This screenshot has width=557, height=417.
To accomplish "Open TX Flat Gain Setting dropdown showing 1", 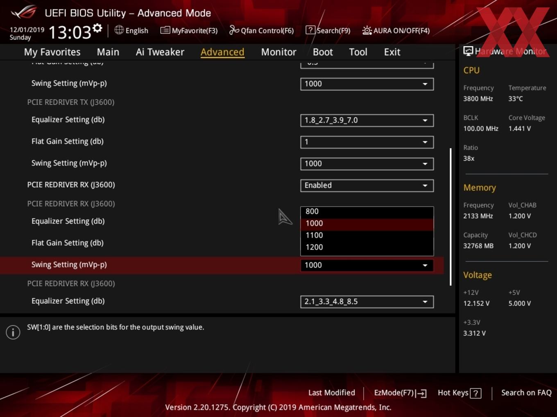I will [367, 142].
